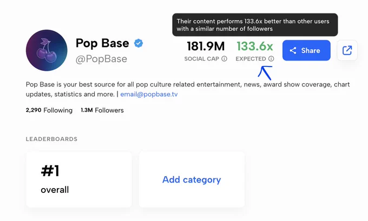This screenshot has height=221, width=368.
Task: Click the EXPECTED label
Action: coord(251,59)
